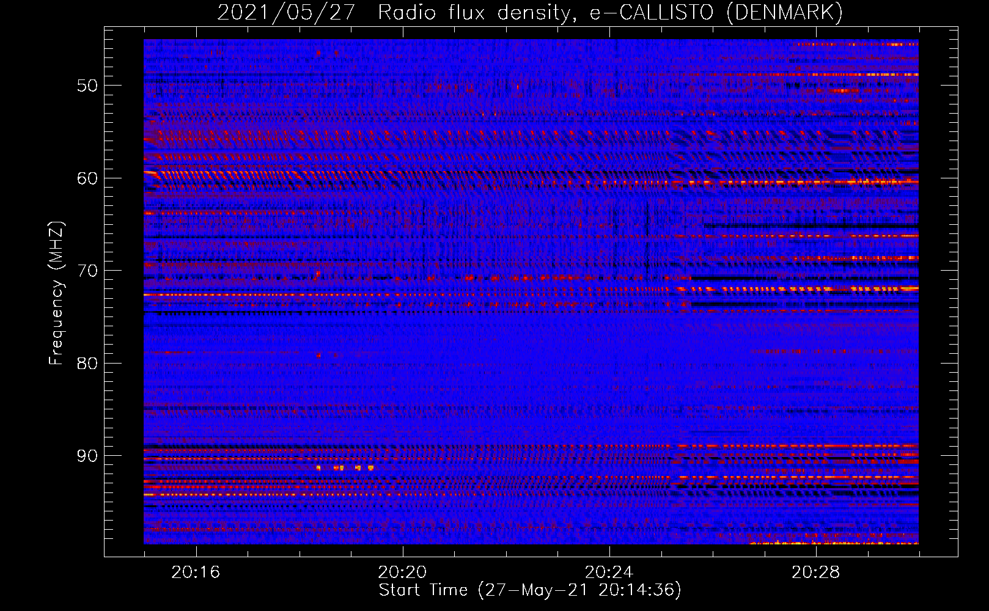Click the 90 MHz frequency tick label
This screenshot has width=989, height=611.
[x=87, y=456]
